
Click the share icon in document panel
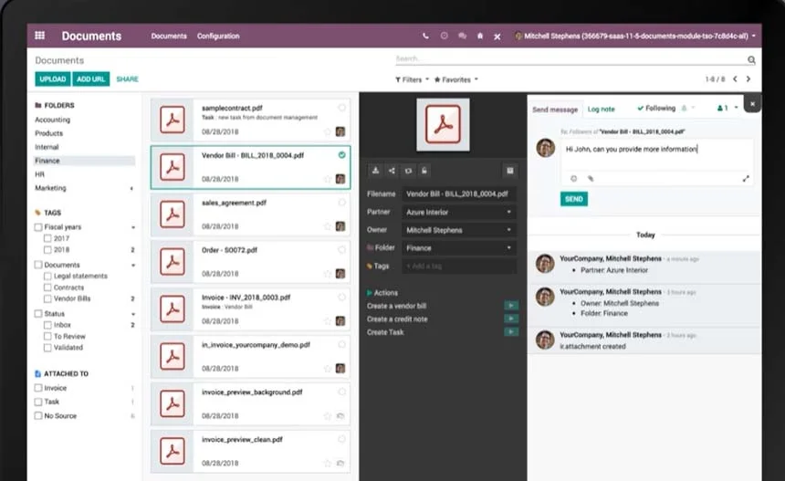click(392, 171)
